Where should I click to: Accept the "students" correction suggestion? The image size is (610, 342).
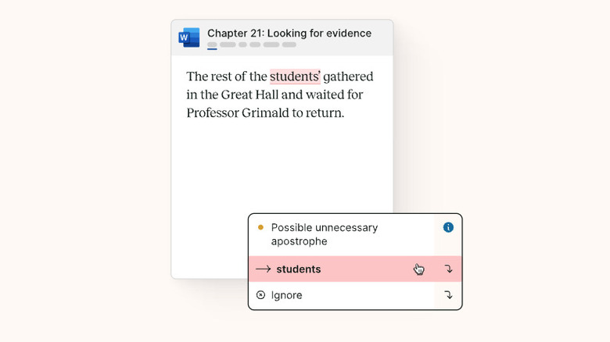299,269
